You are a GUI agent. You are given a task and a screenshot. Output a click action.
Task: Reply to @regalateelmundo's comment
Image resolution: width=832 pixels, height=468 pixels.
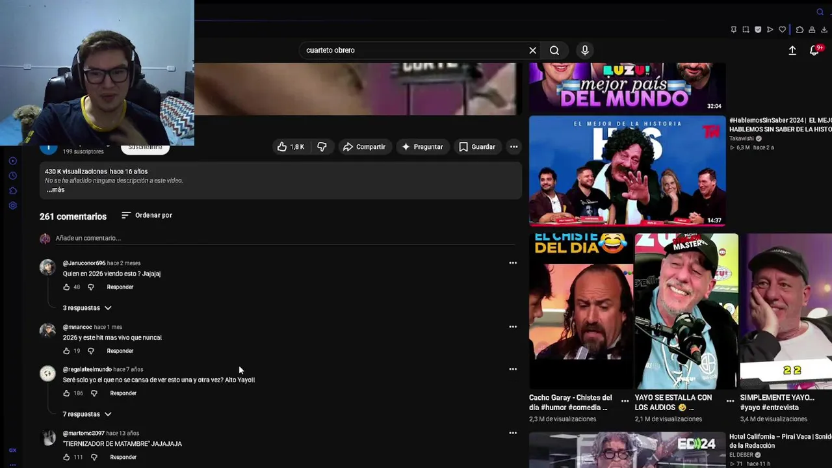[x=123, y=393]
